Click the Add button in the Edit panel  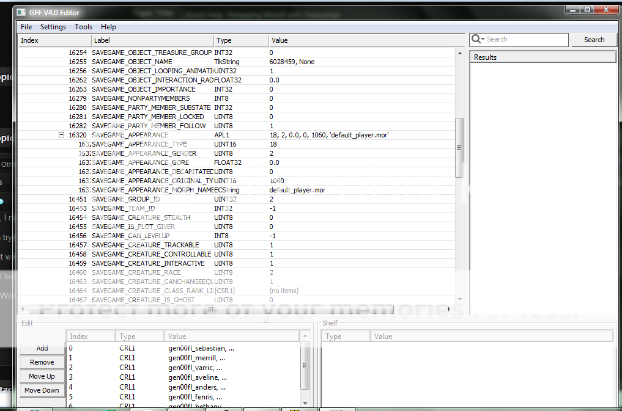tap(42, 348)
